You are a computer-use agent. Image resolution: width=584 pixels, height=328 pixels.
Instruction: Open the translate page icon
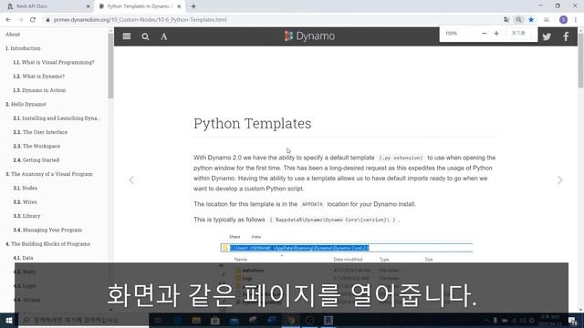point(506,20)
